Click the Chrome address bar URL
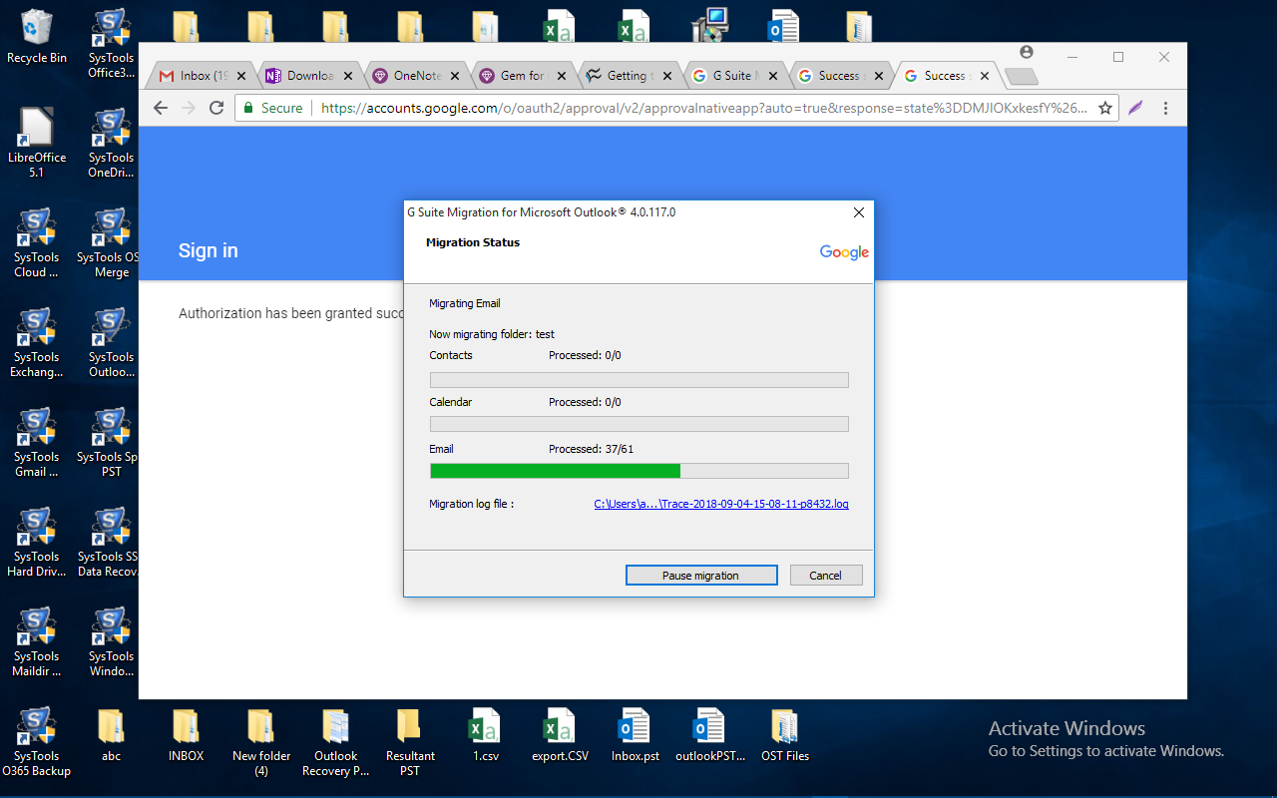This screenshot has width=1277, height=798. [x=704, y=108]
